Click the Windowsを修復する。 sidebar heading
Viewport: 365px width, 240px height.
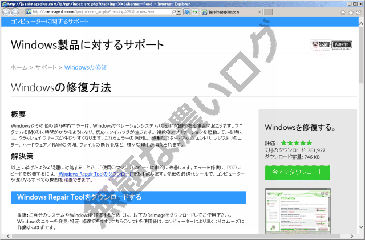point(301,127)
